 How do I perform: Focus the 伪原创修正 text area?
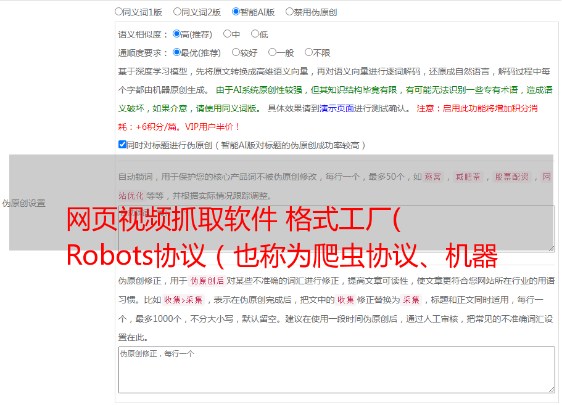click(336, 369)
